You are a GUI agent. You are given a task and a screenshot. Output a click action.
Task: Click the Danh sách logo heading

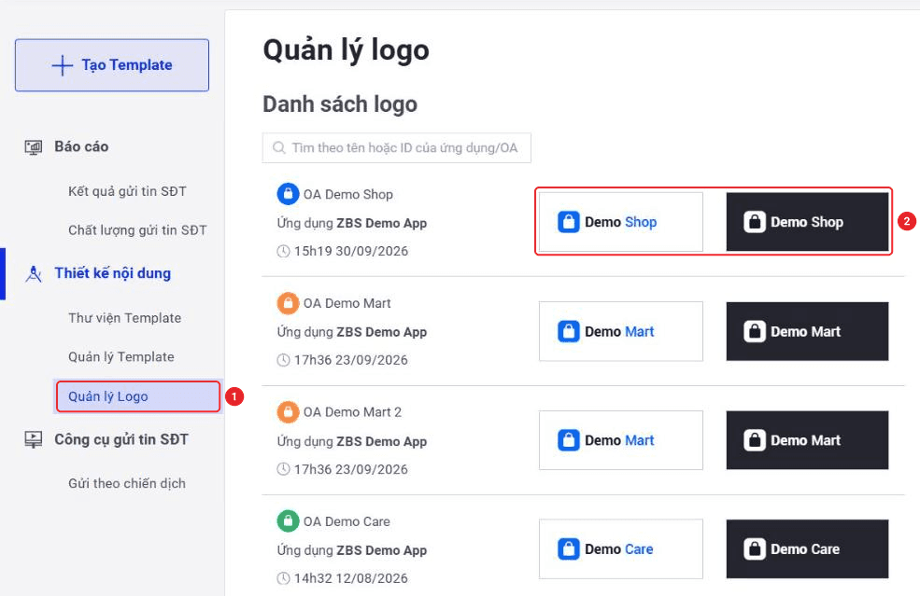click(x=340, y=104)
